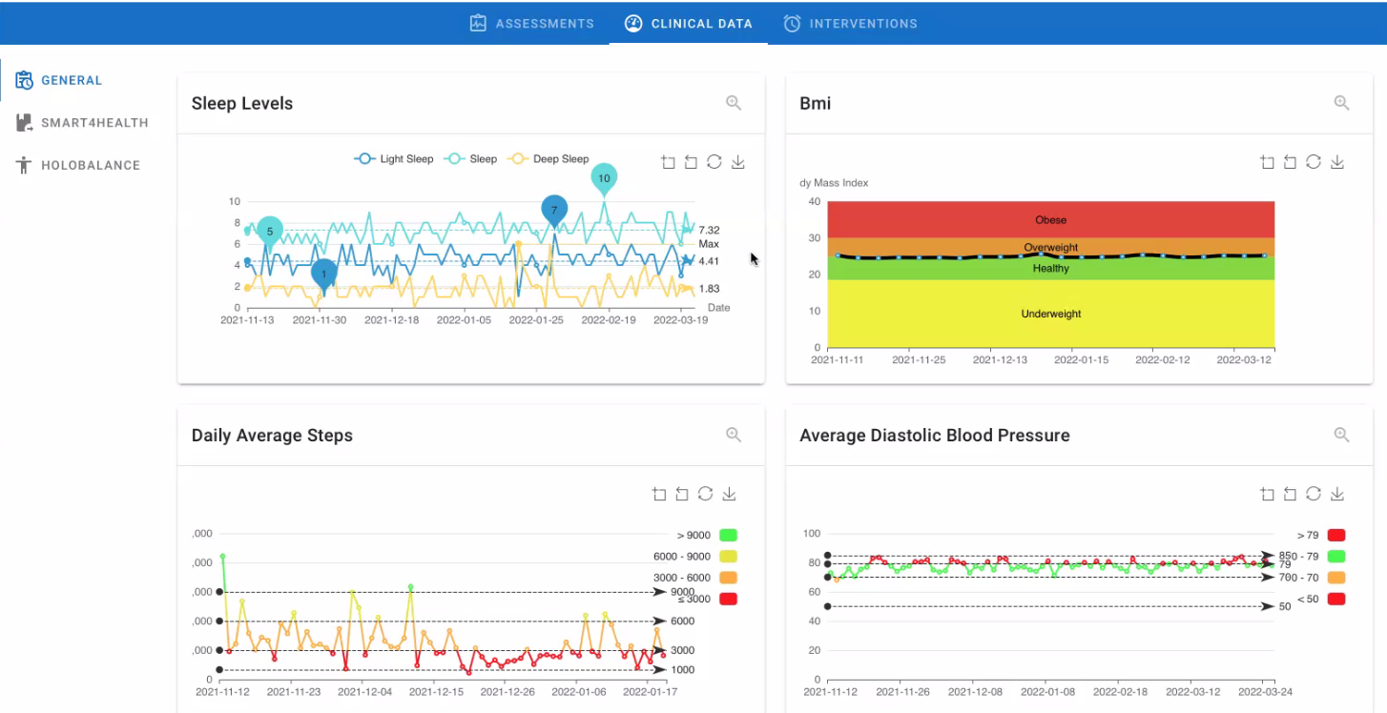The width and height of the screenshot is (1387, 713).
Task: Download the Bmi chart as image
Action: pyautogui.click(x=1336, y=162)
